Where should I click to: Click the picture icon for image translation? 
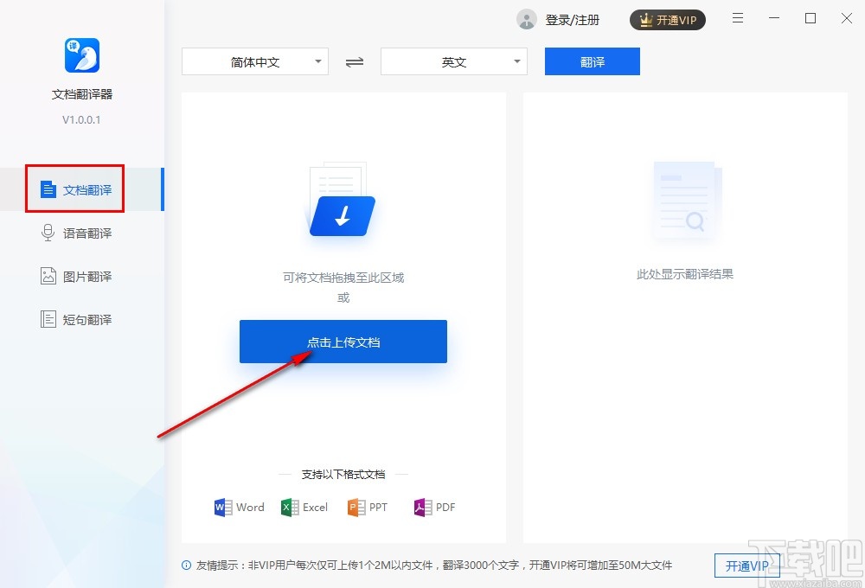coord(48,276)
